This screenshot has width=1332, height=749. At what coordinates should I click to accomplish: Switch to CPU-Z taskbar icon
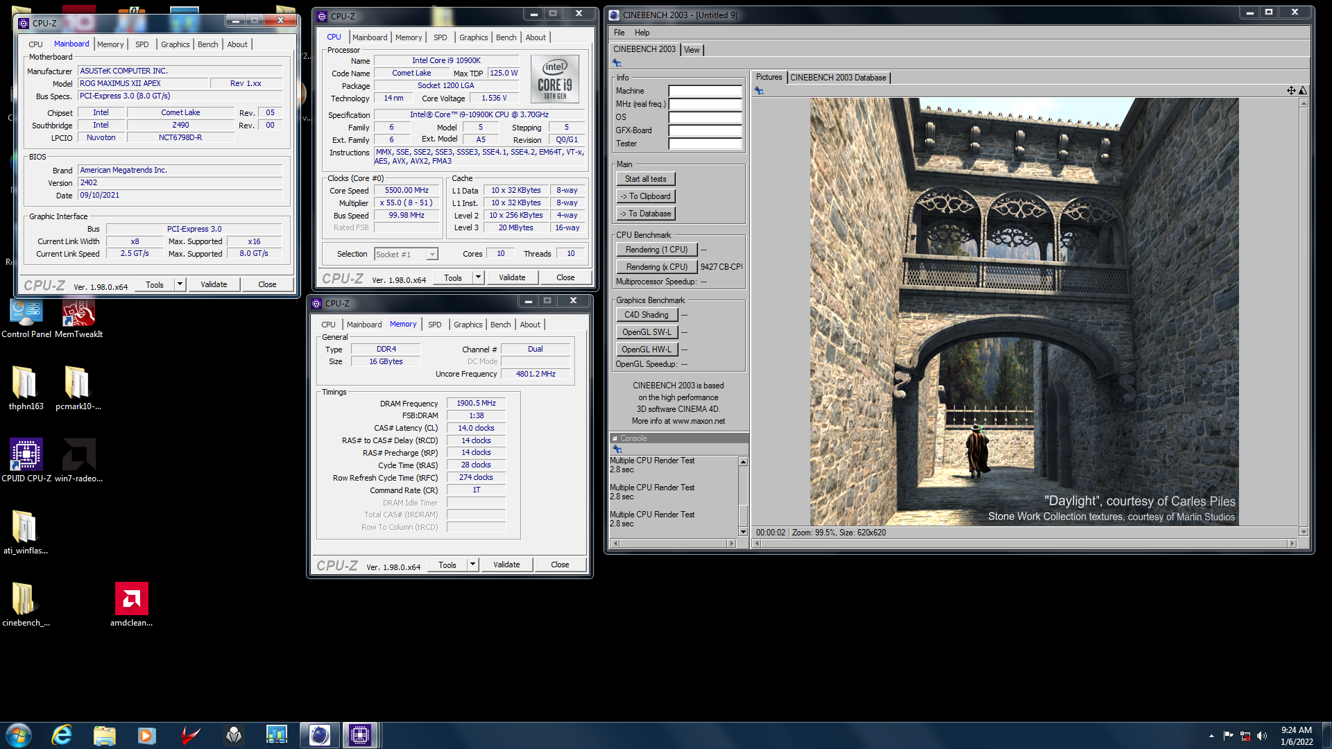[x=360, y=735]
